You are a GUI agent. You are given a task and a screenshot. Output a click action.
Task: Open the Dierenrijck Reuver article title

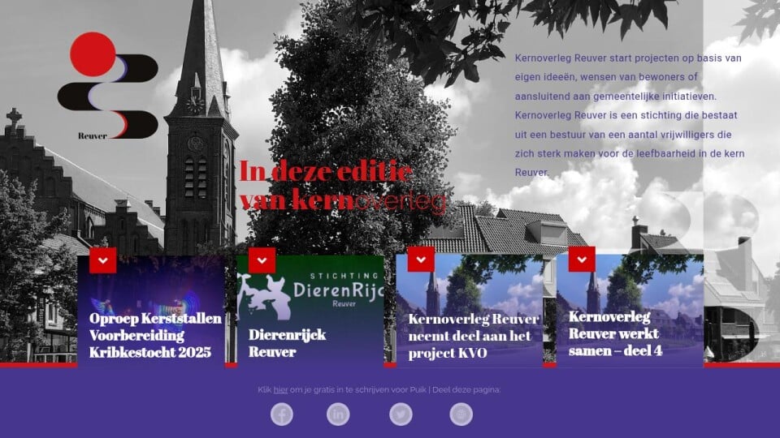pos(287,343)
